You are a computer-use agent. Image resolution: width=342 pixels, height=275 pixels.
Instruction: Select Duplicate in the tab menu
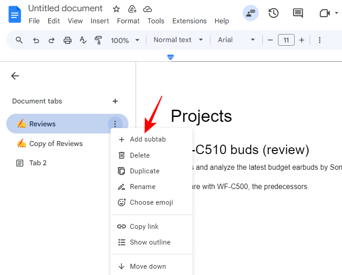(x=144, y=171)
